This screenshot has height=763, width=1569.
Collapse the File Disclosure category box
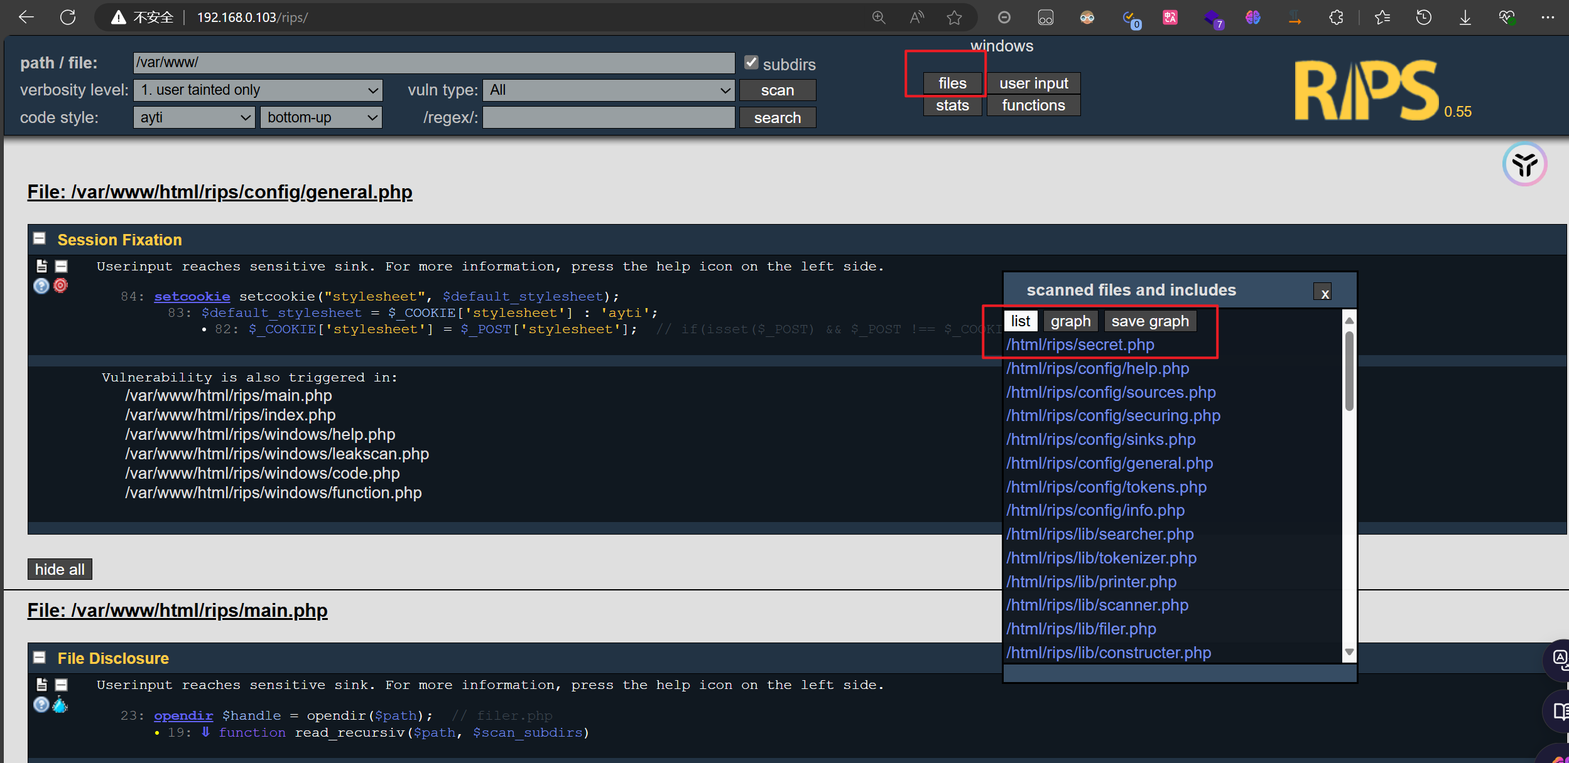coord(40,658)
